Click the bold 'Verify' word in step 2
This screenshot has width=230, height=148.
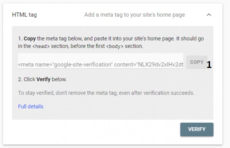44,79
